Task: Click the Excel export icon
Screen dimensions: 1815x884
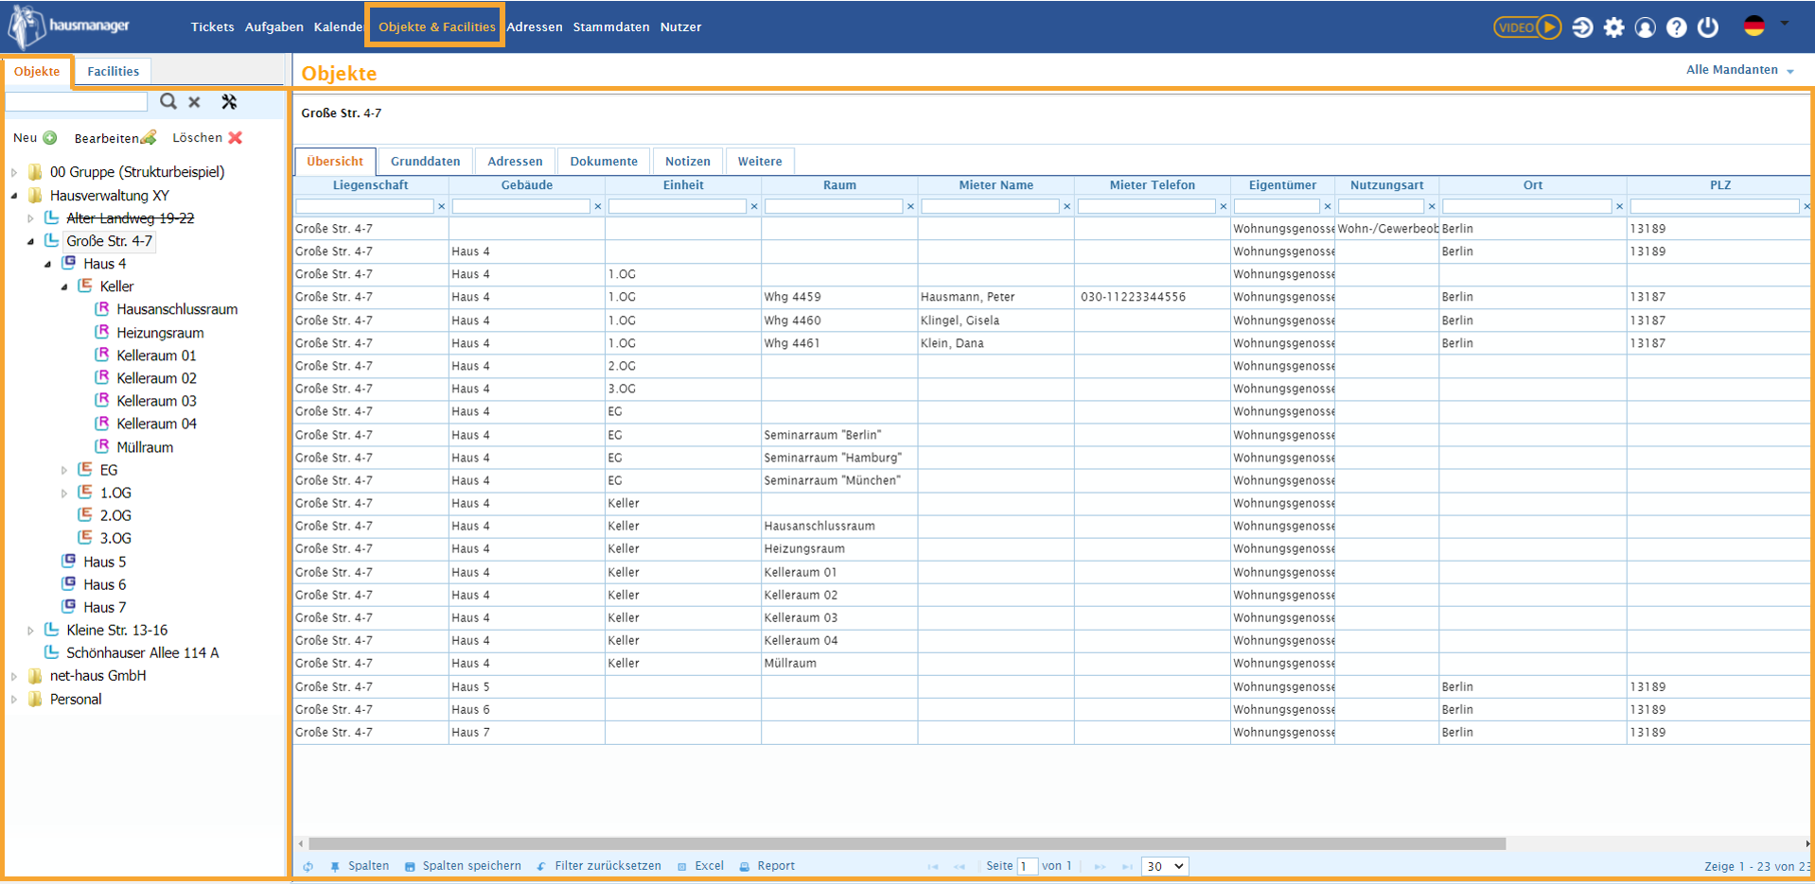Action: 682,867
